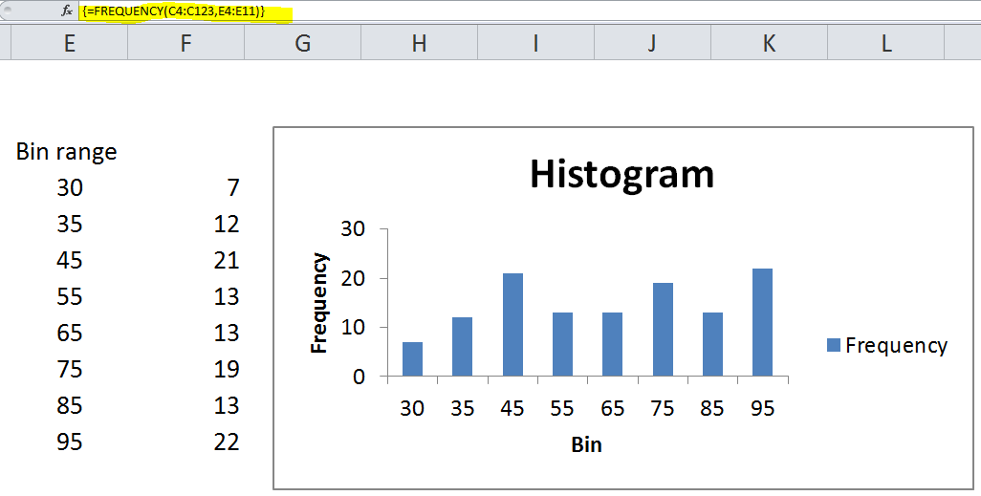The width and height of the screenshot is (981, 496).
Task: Click frequency cell 13 beside bin 55
Action: coord(226,297)
